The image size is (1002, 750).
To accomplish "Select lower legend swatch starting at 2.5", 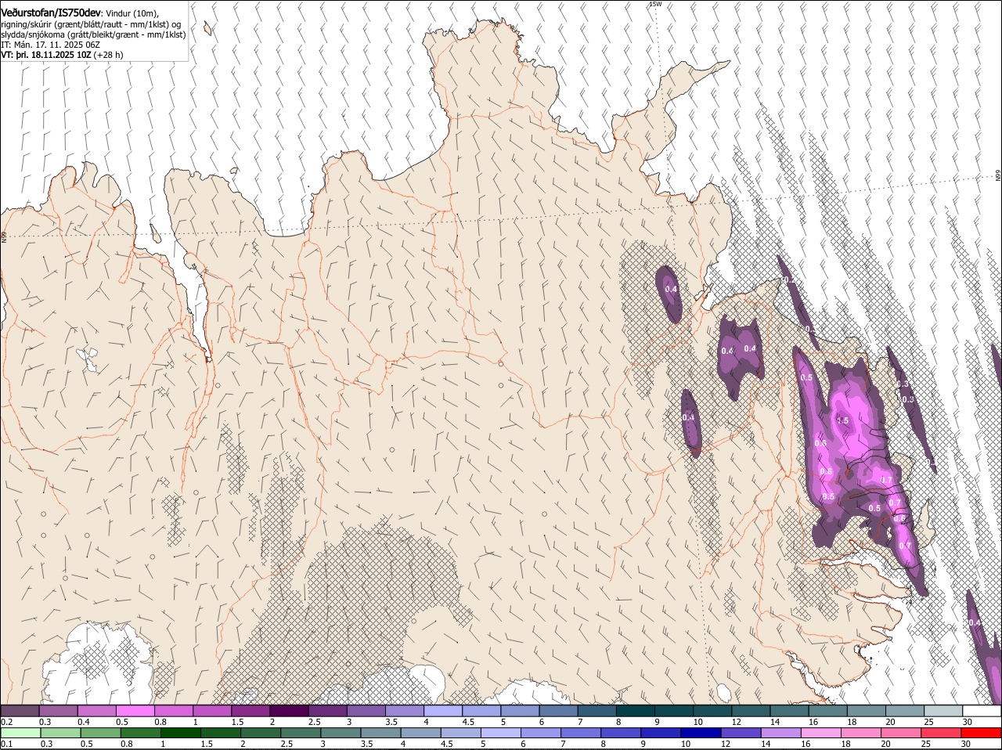I will click(x=301, y=733).
